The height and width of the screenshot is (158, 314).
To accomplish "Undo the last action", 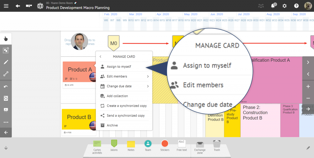I will [6, 86].
